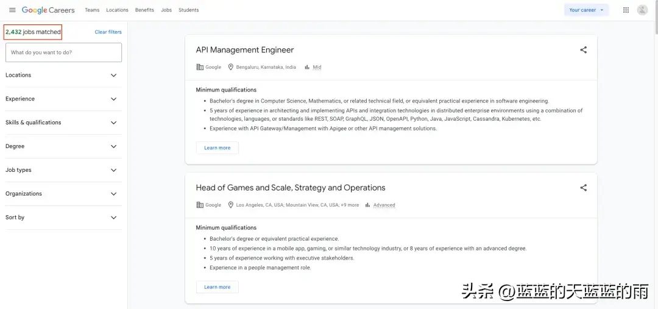Click 5 years working with executive stakeholders
Viewport: 658px width, 309px height.
(281, 258)
